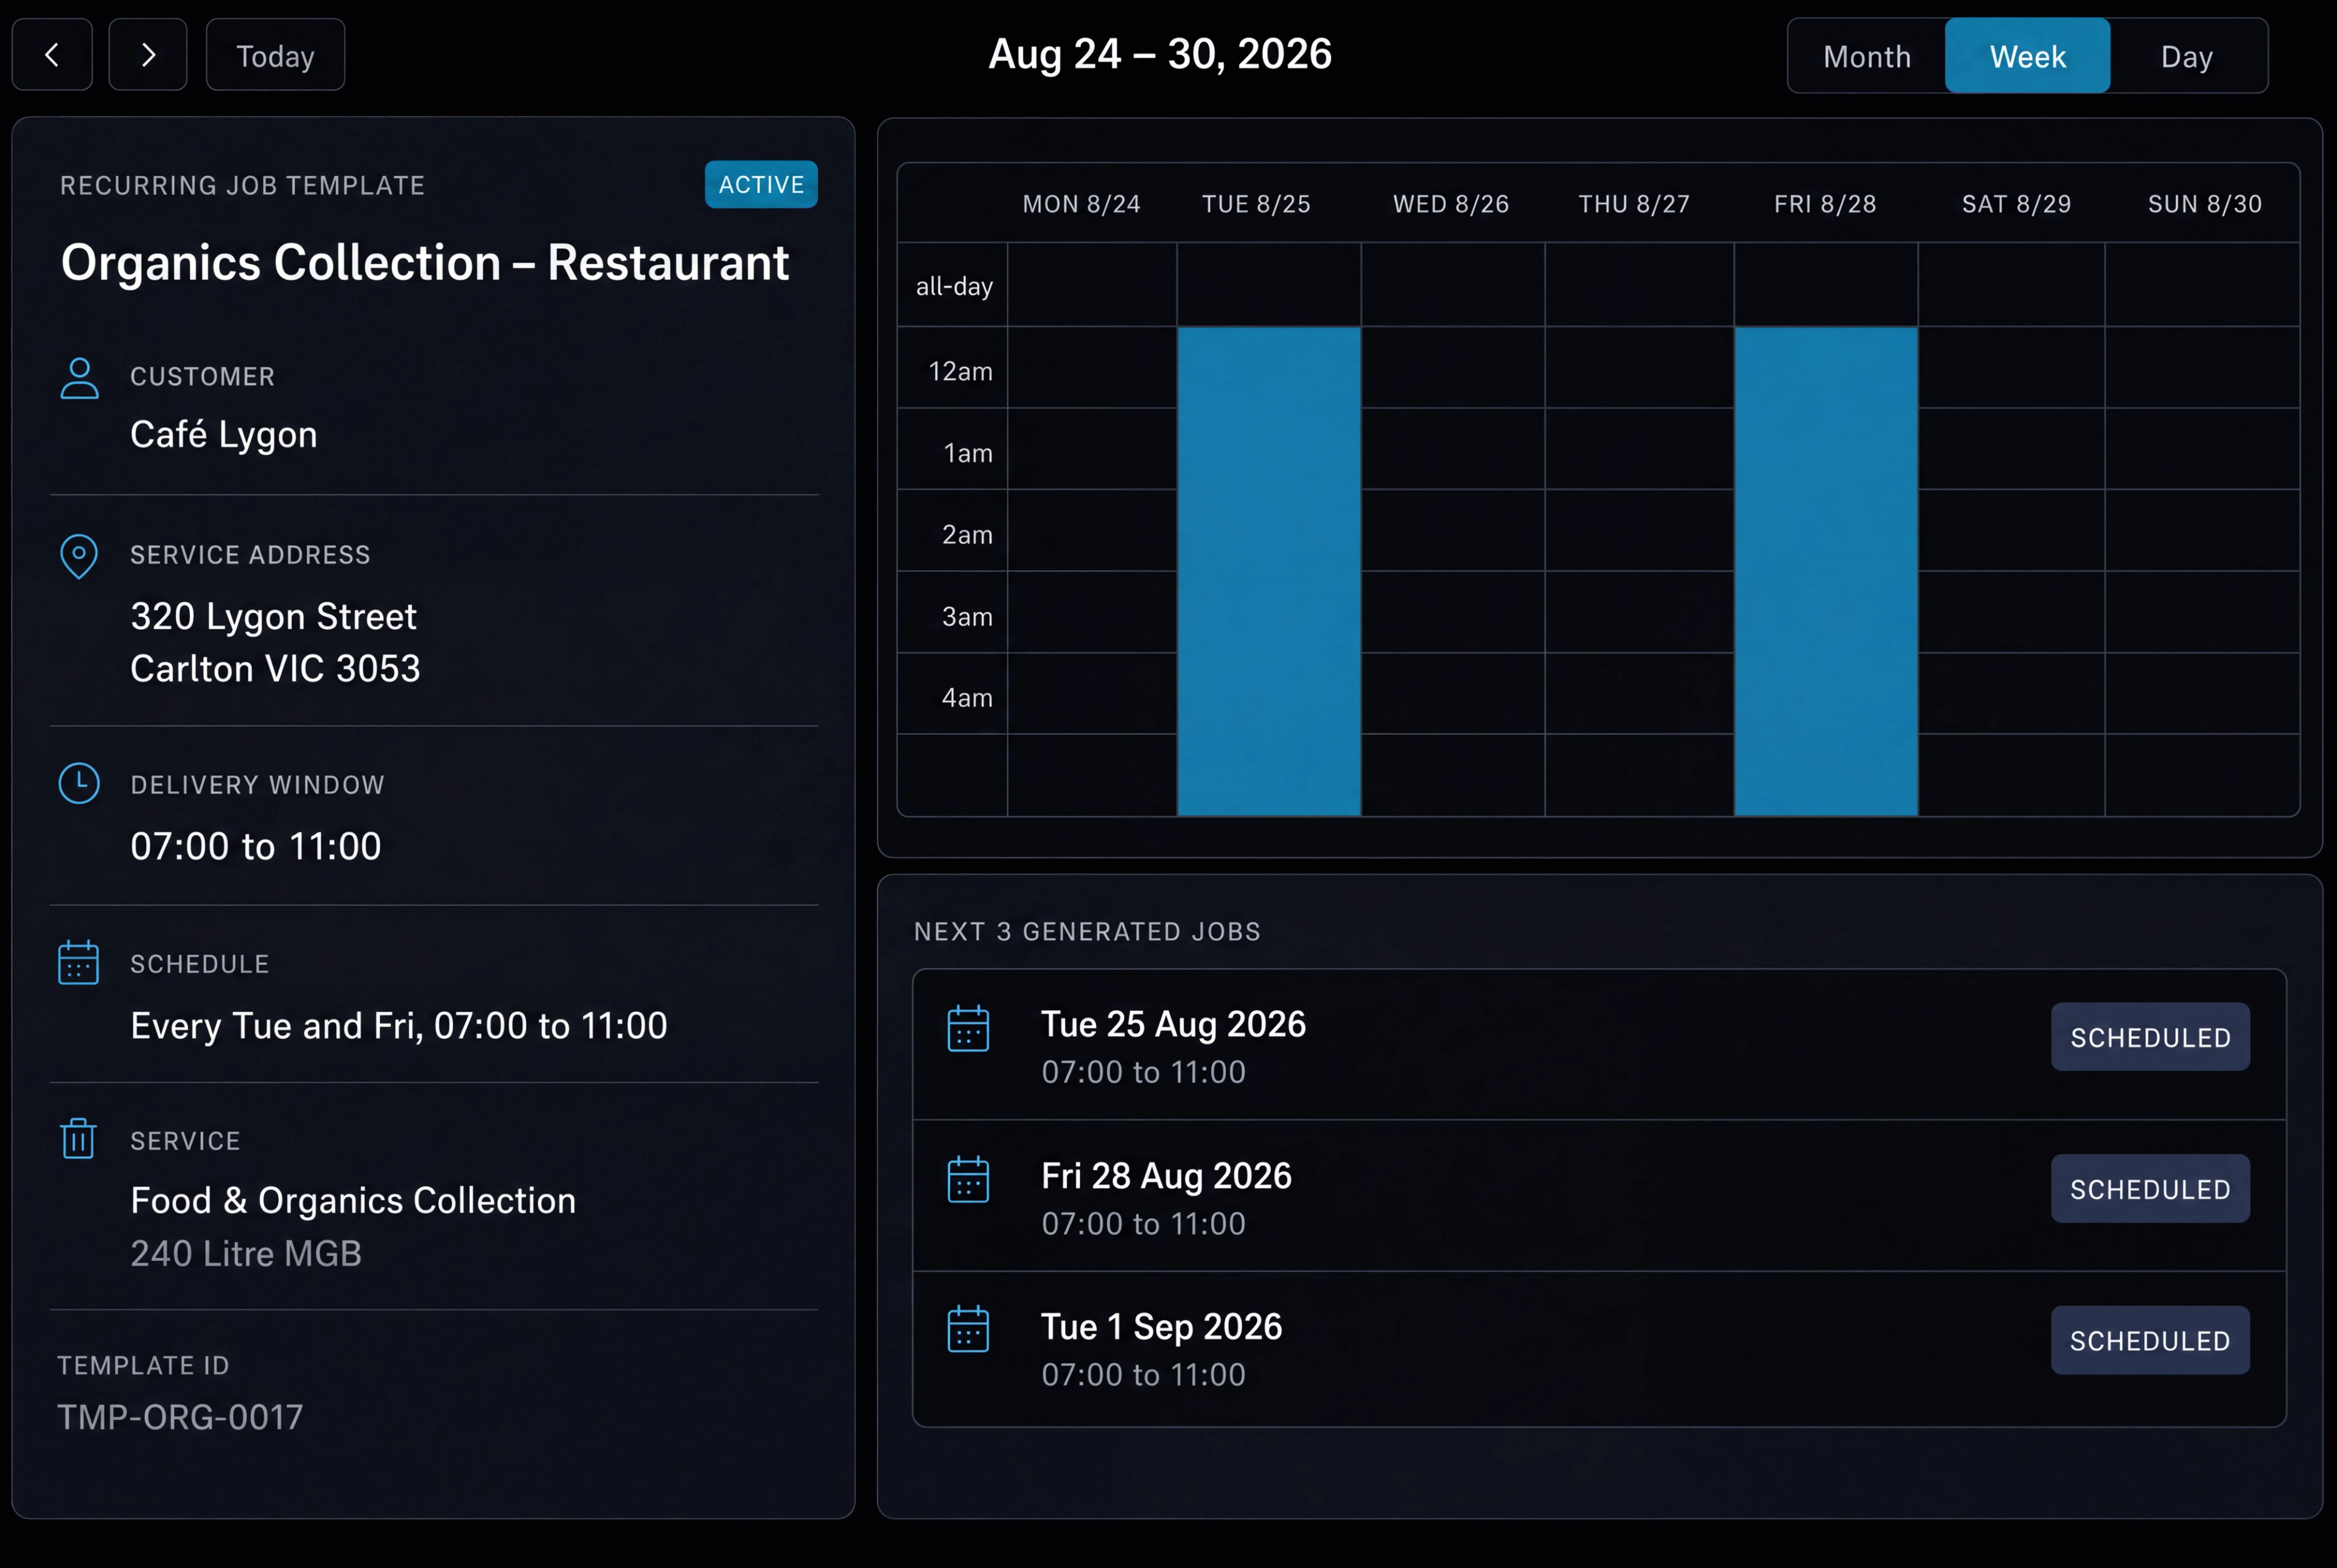2337x1568 pixels.
Task: Click the service trash bin icon
Action: pos(78,1138)
